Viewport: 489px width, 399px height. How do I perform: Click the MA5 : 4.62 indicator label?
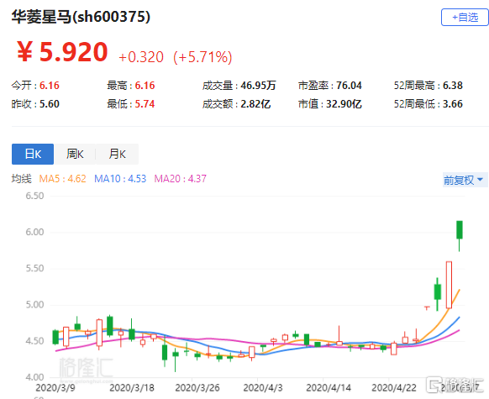(62, 179)
